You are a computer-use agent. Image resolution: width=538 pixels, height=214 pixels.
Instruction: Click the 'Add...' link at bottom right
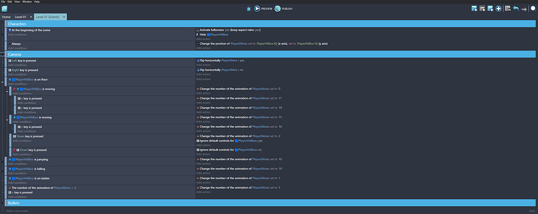coord(533,210)
